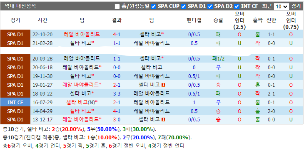Click the INT CF league label
Screen dimensions: 304x151
[x=15, y=102]
